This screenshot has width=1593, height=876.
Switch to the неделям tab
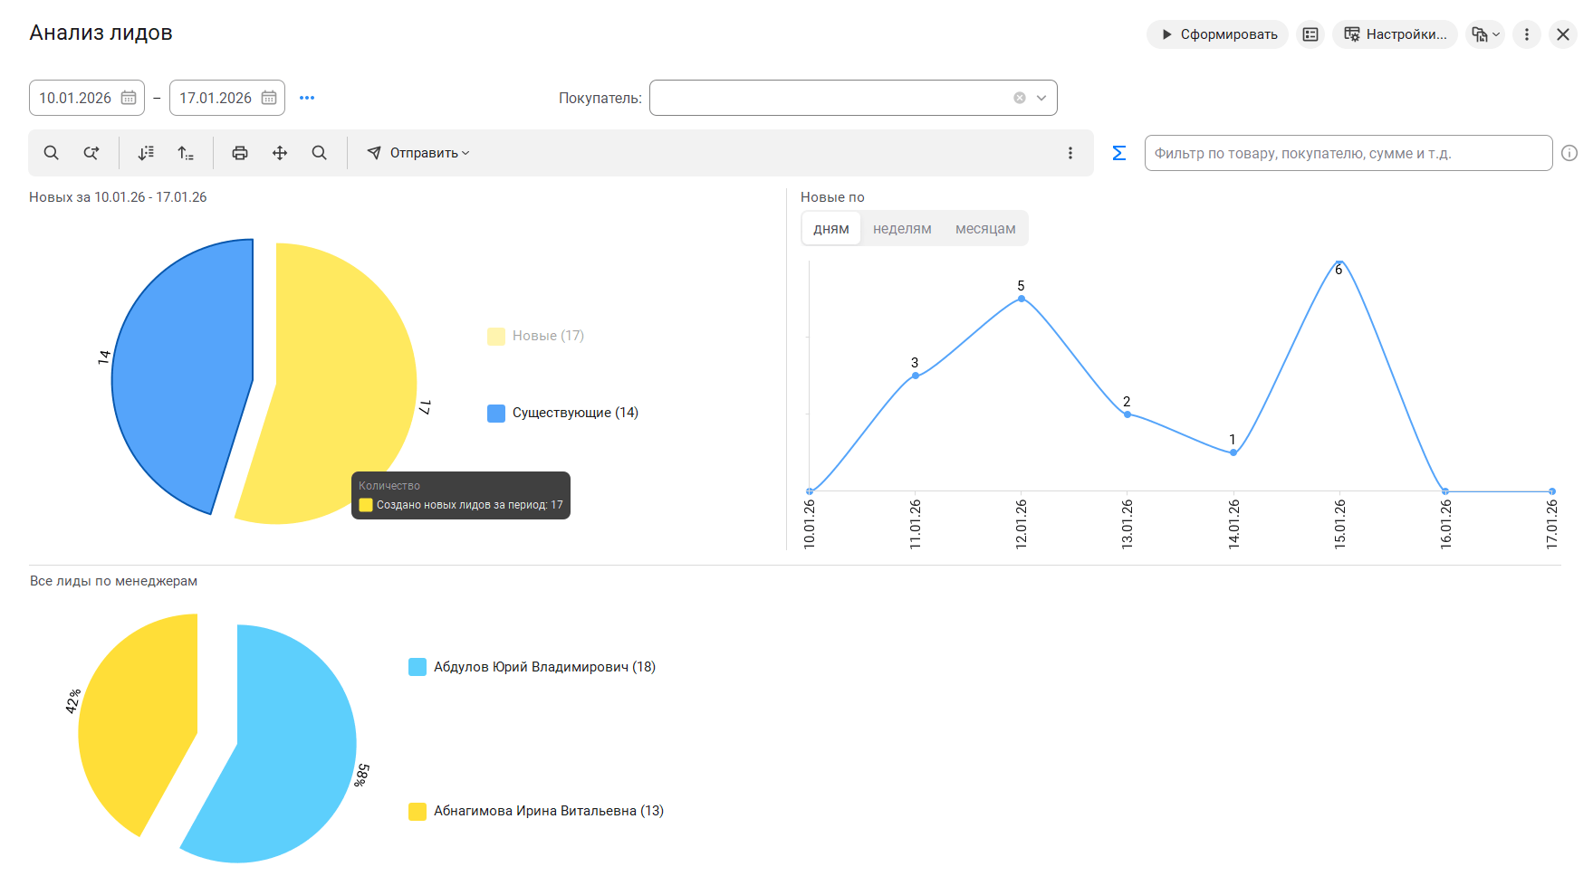(x=902, y=229)
